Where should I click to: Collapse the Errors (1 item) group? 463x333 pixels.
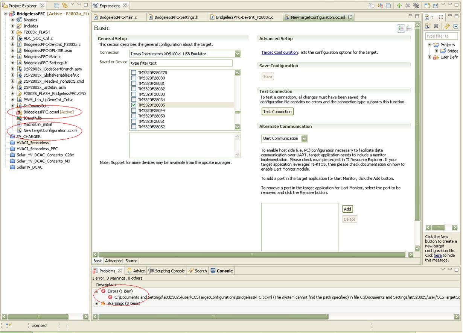96,291
